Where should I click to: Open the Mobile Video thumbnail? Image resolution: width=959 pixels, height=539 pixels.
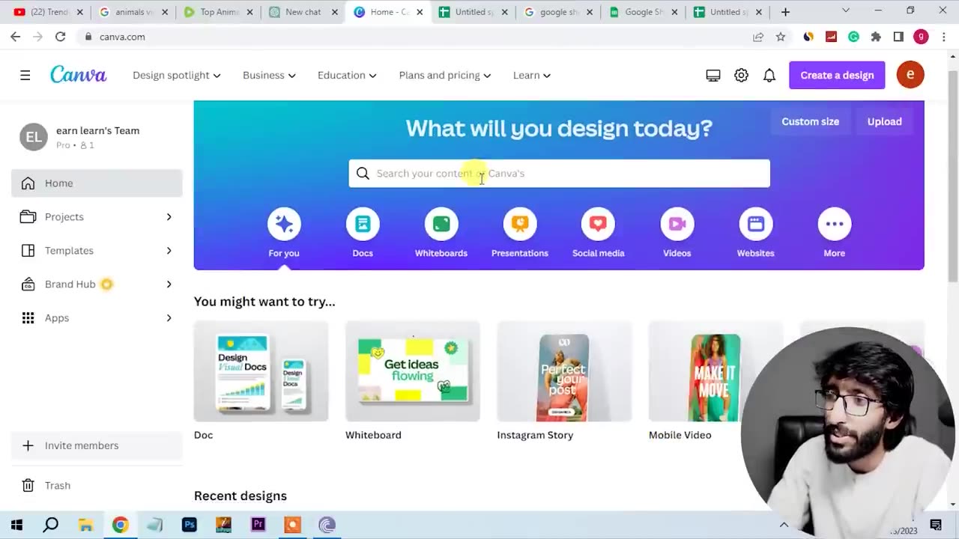pyautogui.click(x=716, y=371)
